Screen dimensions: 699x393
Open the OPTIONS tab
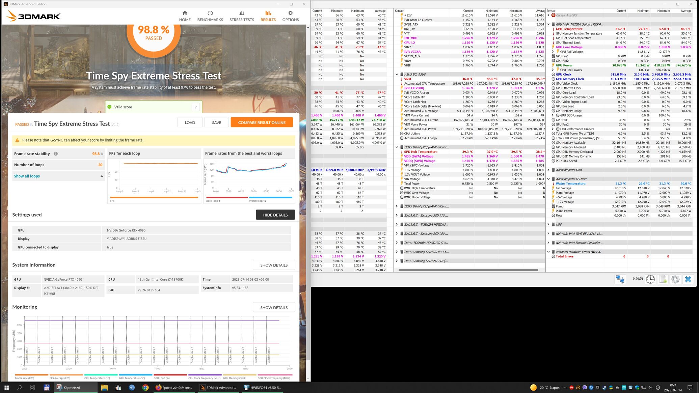pos(290,16)
